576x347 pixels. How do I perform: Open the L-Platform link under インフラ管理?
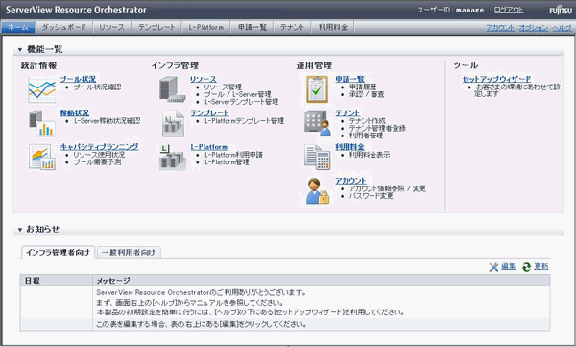(208, 147)
